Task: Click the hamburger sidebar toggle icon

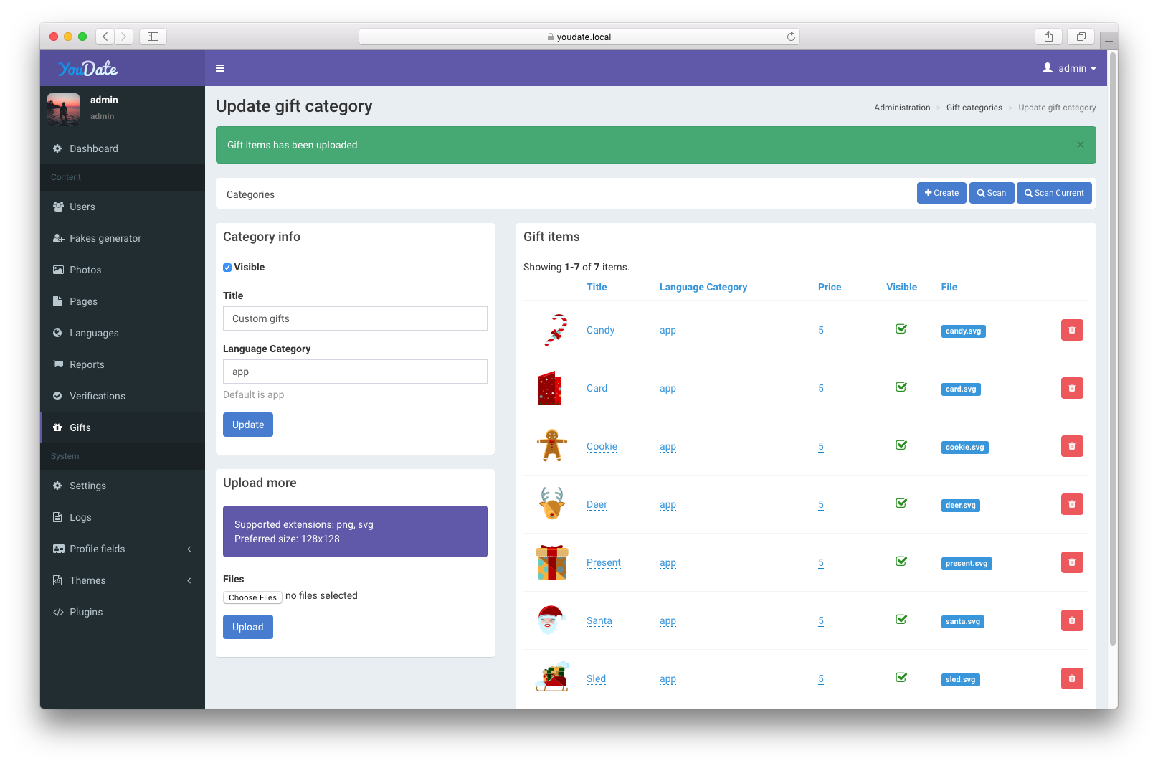Action: (220, 68)
